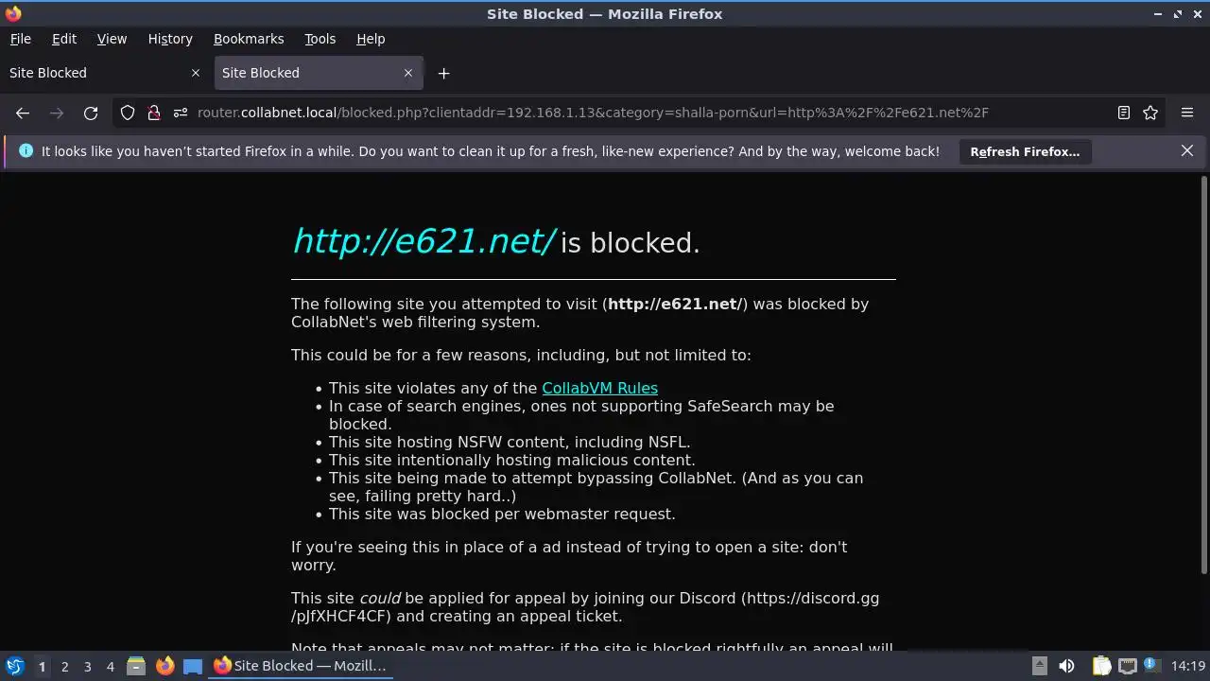
Task: Open the History menu
Action: tap(170, 39)
